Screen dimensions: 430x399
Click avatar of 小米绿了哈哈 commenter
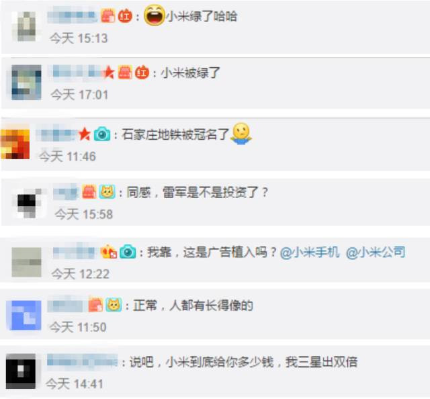point(27,26)
